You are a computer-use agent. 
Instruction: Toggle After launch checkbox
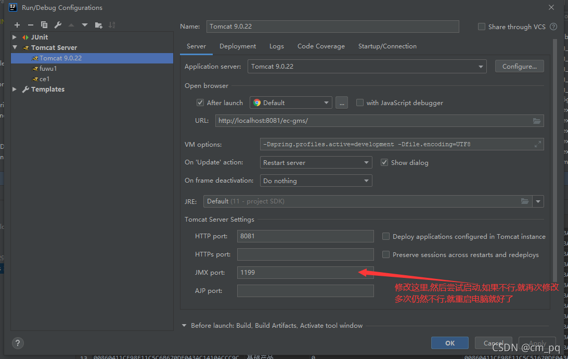[200, 102]
